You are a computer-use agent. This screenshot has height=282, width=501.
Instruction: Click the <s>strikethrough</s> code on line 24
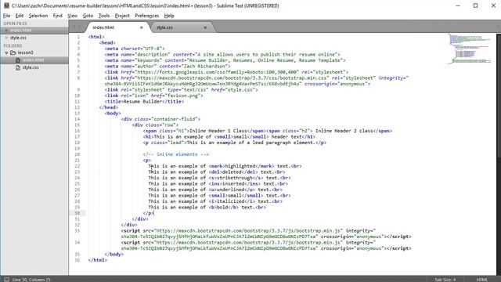click(236, 178)
